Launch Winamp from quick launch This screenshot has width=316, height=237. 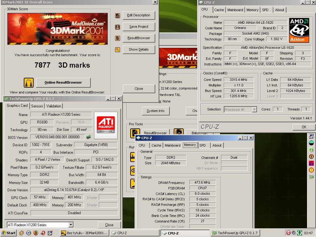pyautogui.click(x=22, y=233)
